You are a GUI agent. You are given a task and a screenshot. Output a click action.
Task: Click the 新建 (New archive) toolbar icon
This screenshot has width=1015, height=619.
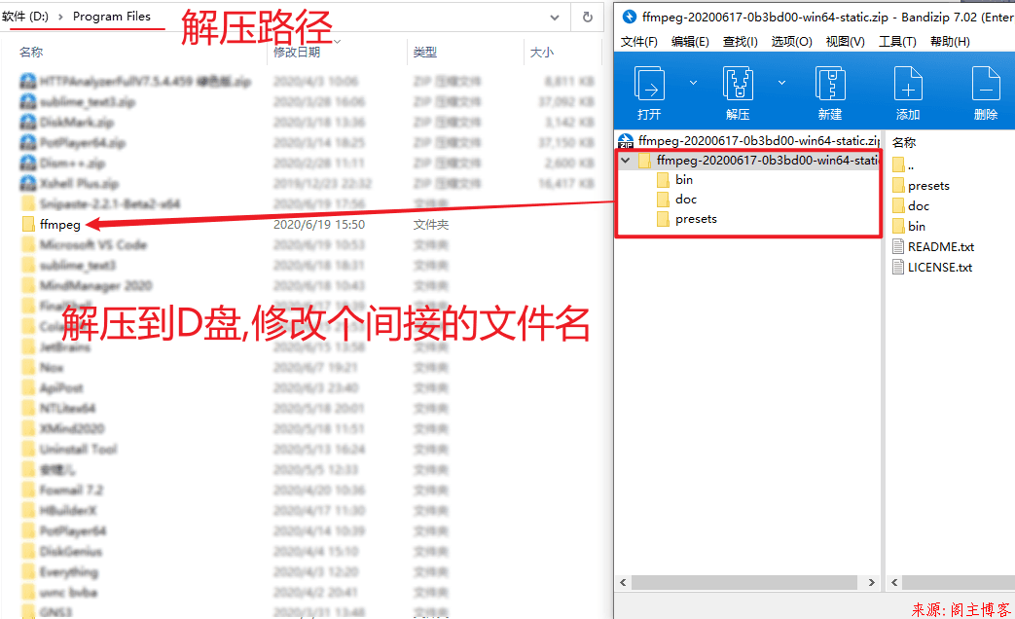point(830,84)
